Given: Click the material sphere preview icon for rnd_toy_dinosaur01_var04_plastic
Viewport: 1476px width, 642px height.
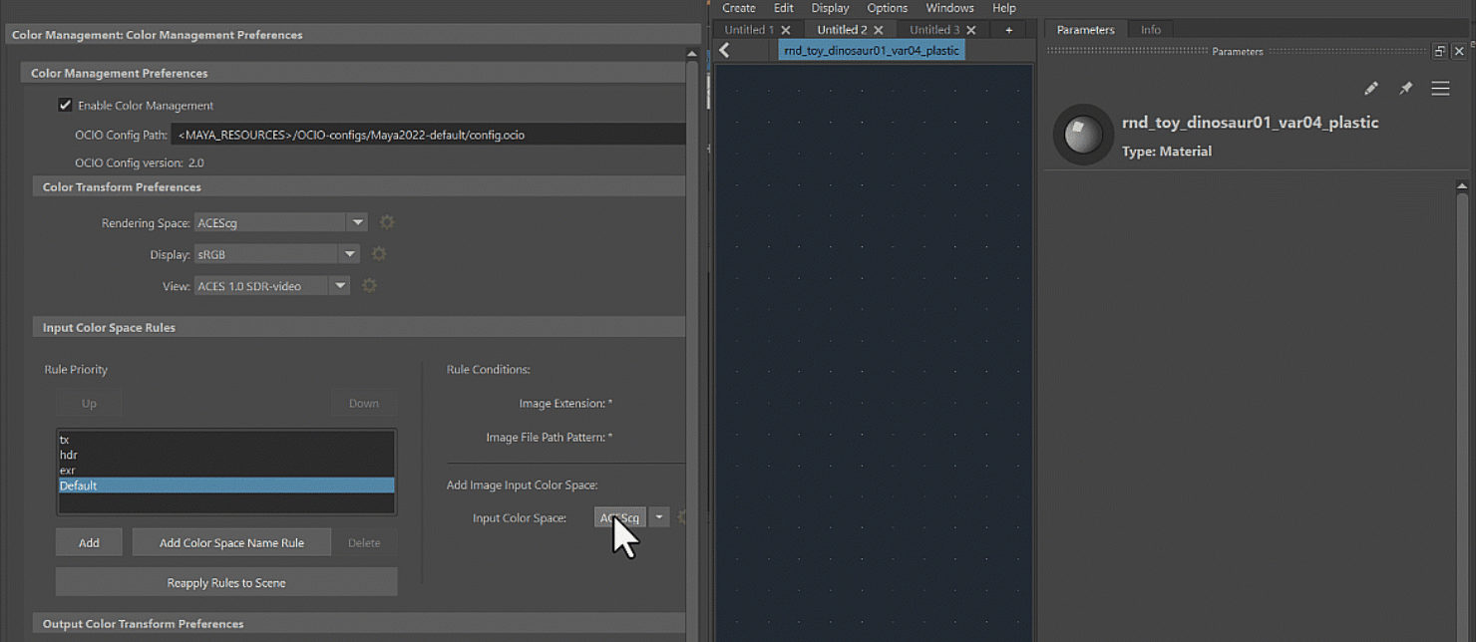Looking at the screenshot, I should coord(1083,135).
